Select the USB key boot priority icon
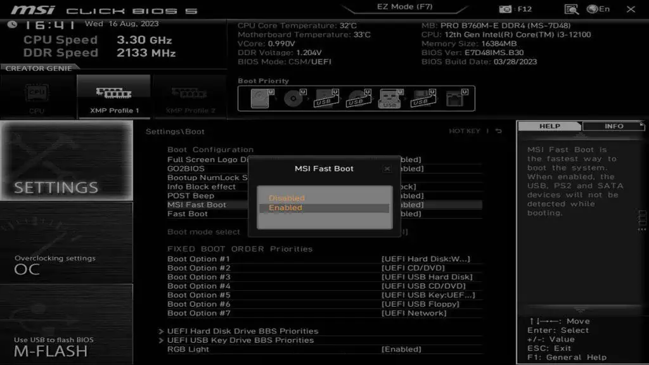The height and width of the screenshot is (365, 649). [x=389, y=98]
